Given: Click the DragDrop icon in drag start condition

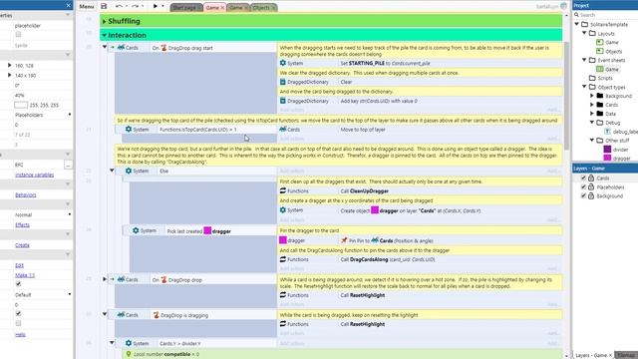Looking at the screenshot, I should click(x=163, y=48).
